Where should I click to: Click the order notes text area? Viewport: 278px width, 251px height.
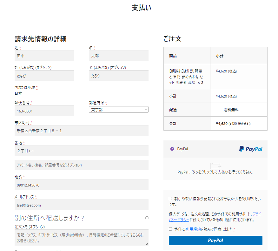click(81, 238)
